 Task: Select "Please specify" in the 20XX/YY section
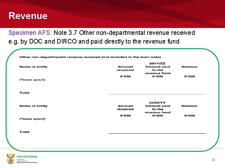(33, 119)
